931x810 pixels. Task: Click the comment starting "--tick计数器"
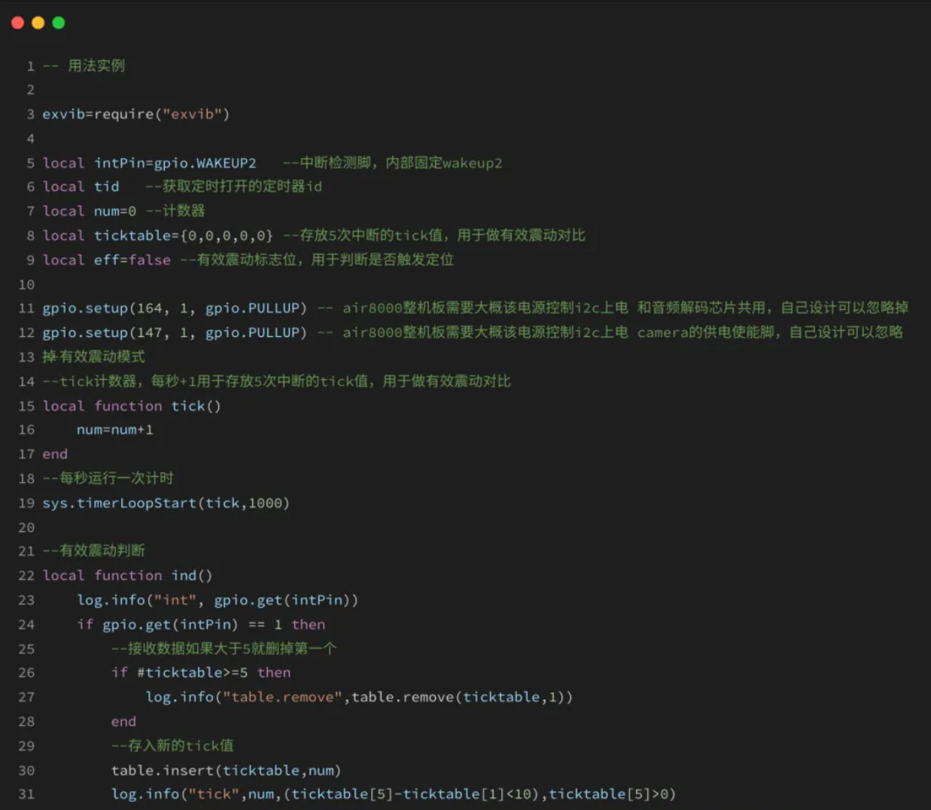[x=277, y=381]
